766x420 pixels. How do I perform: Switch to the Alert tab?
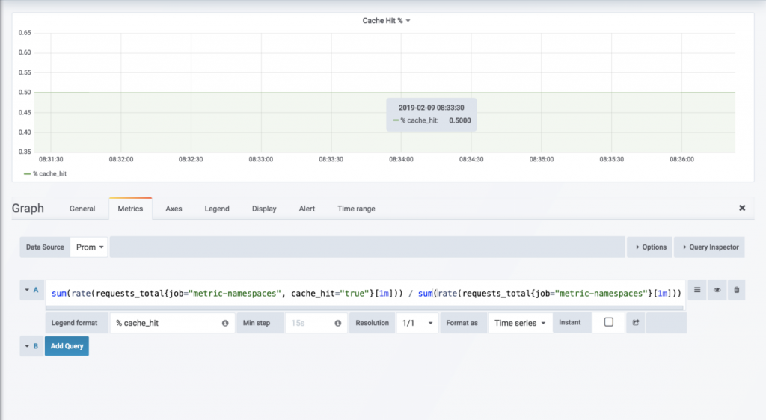click(307, 209)
